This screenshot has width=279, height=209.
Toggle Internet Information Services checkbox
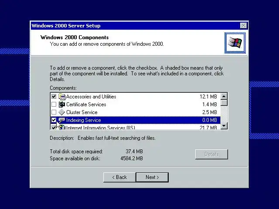[x=54, y=127]
